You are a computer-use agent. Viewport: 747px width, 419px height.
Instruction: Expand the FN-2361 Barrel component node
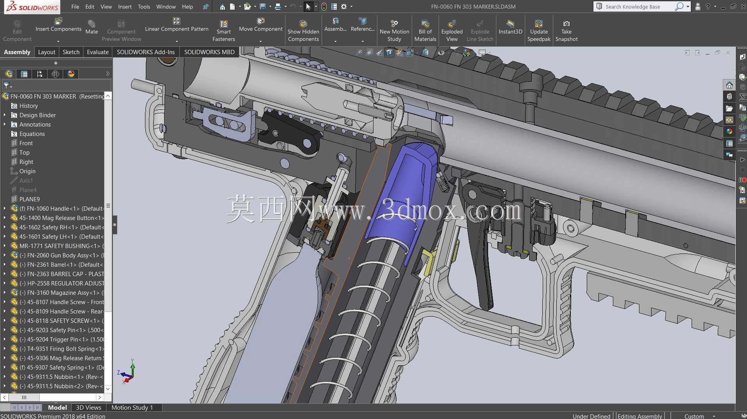click(x=5, y=265)
